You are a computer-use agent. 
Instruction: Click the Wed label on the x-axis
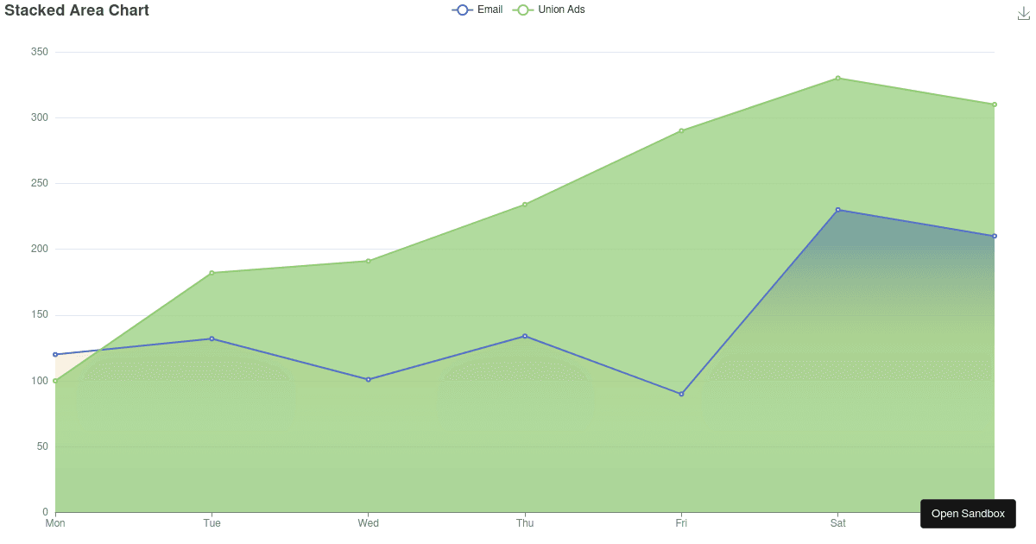[x=369, y=523]
